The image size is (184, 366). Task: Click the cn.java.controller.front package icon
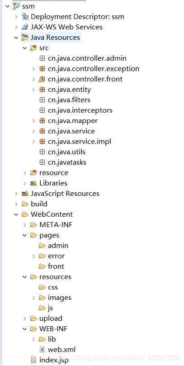coord(42,79)
